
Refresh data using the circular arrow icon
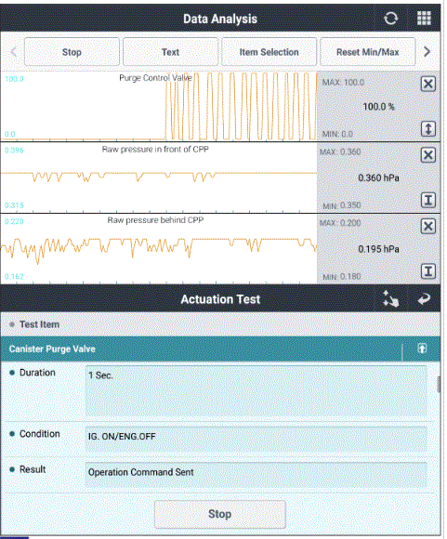[390, 19]
